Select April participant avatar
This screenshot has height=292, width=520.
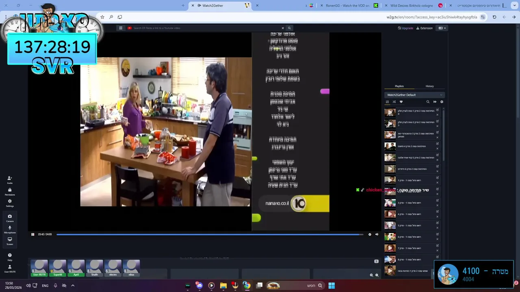click(x=76, y=268)
